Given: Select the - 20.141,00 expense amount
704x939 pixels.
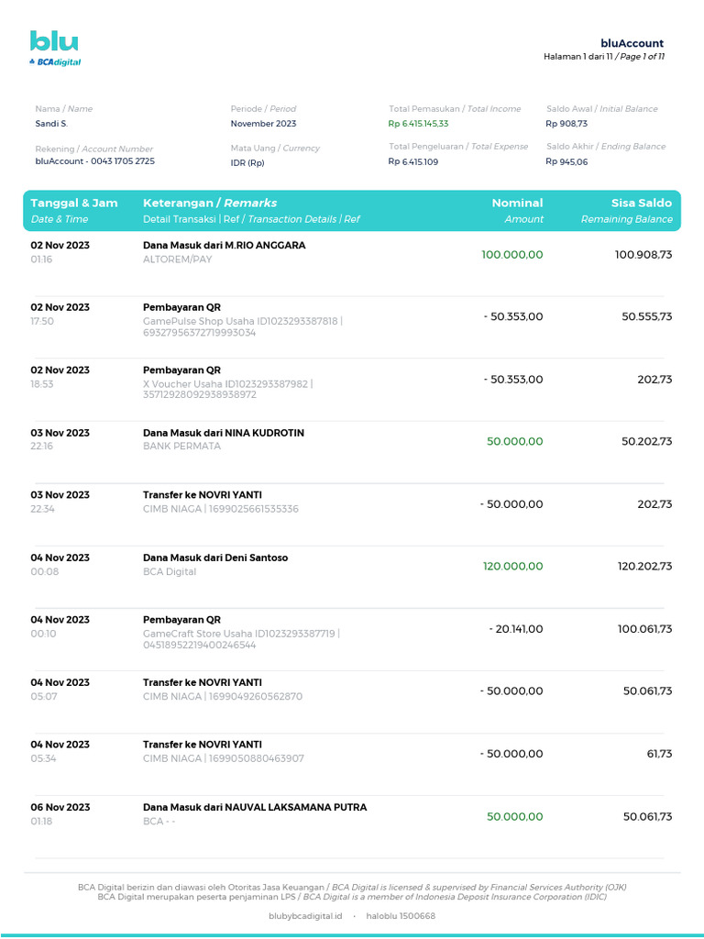Looking at the screenshot, I should click(x=515, y=629).
